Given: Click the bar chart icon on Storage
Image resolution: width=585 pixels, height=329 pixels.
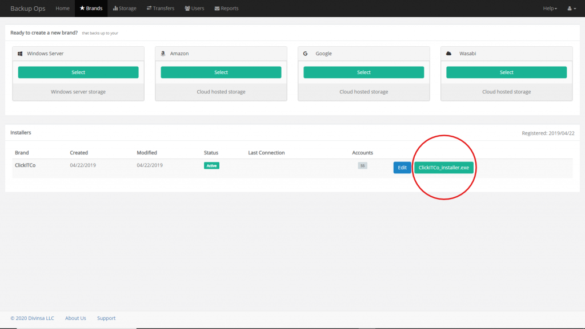Looking at the screenshot, I should pyautogui.click(x=115, y=8).
